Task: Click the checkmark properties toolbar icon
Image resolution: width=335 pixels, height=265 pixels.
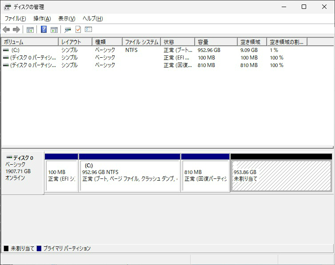Action: pyautogui.click(x=78, y=30)
